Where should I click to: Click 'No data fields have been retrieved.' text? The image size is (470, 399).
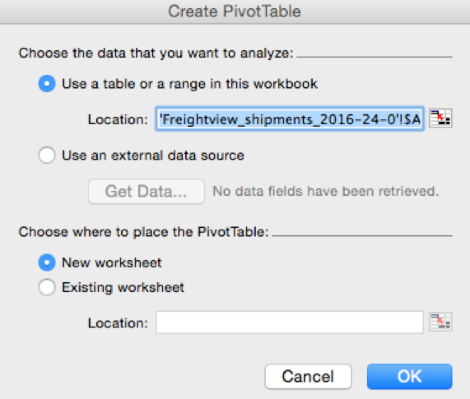pyautogui.click(x=326, y=191)
